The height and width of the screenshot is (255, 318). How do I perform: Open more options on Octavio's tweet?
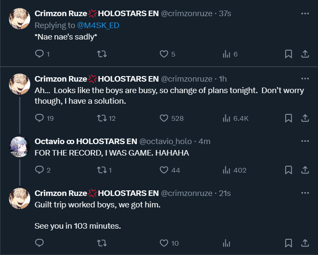pyautogui.click(x=305, y=141)
